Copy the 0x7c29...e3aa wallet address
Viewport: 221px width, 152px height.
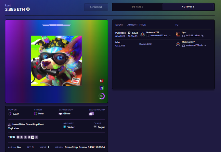202,36
